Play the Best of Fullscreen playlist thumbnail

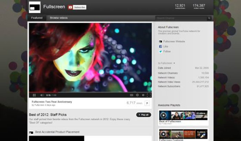coord(183,115)
